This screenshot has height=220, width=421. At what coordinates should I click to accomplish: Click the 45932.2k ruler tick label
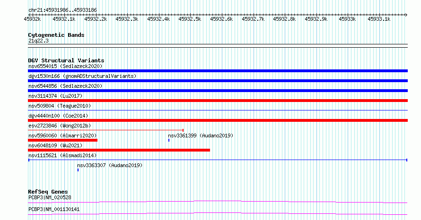tap(96, 19)
